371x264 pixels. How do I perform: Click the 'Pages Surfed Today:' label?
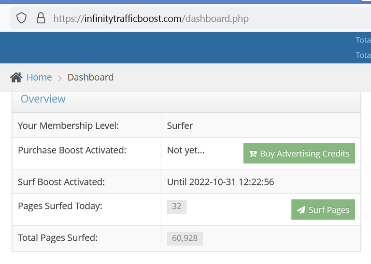(x=60, y=206)
